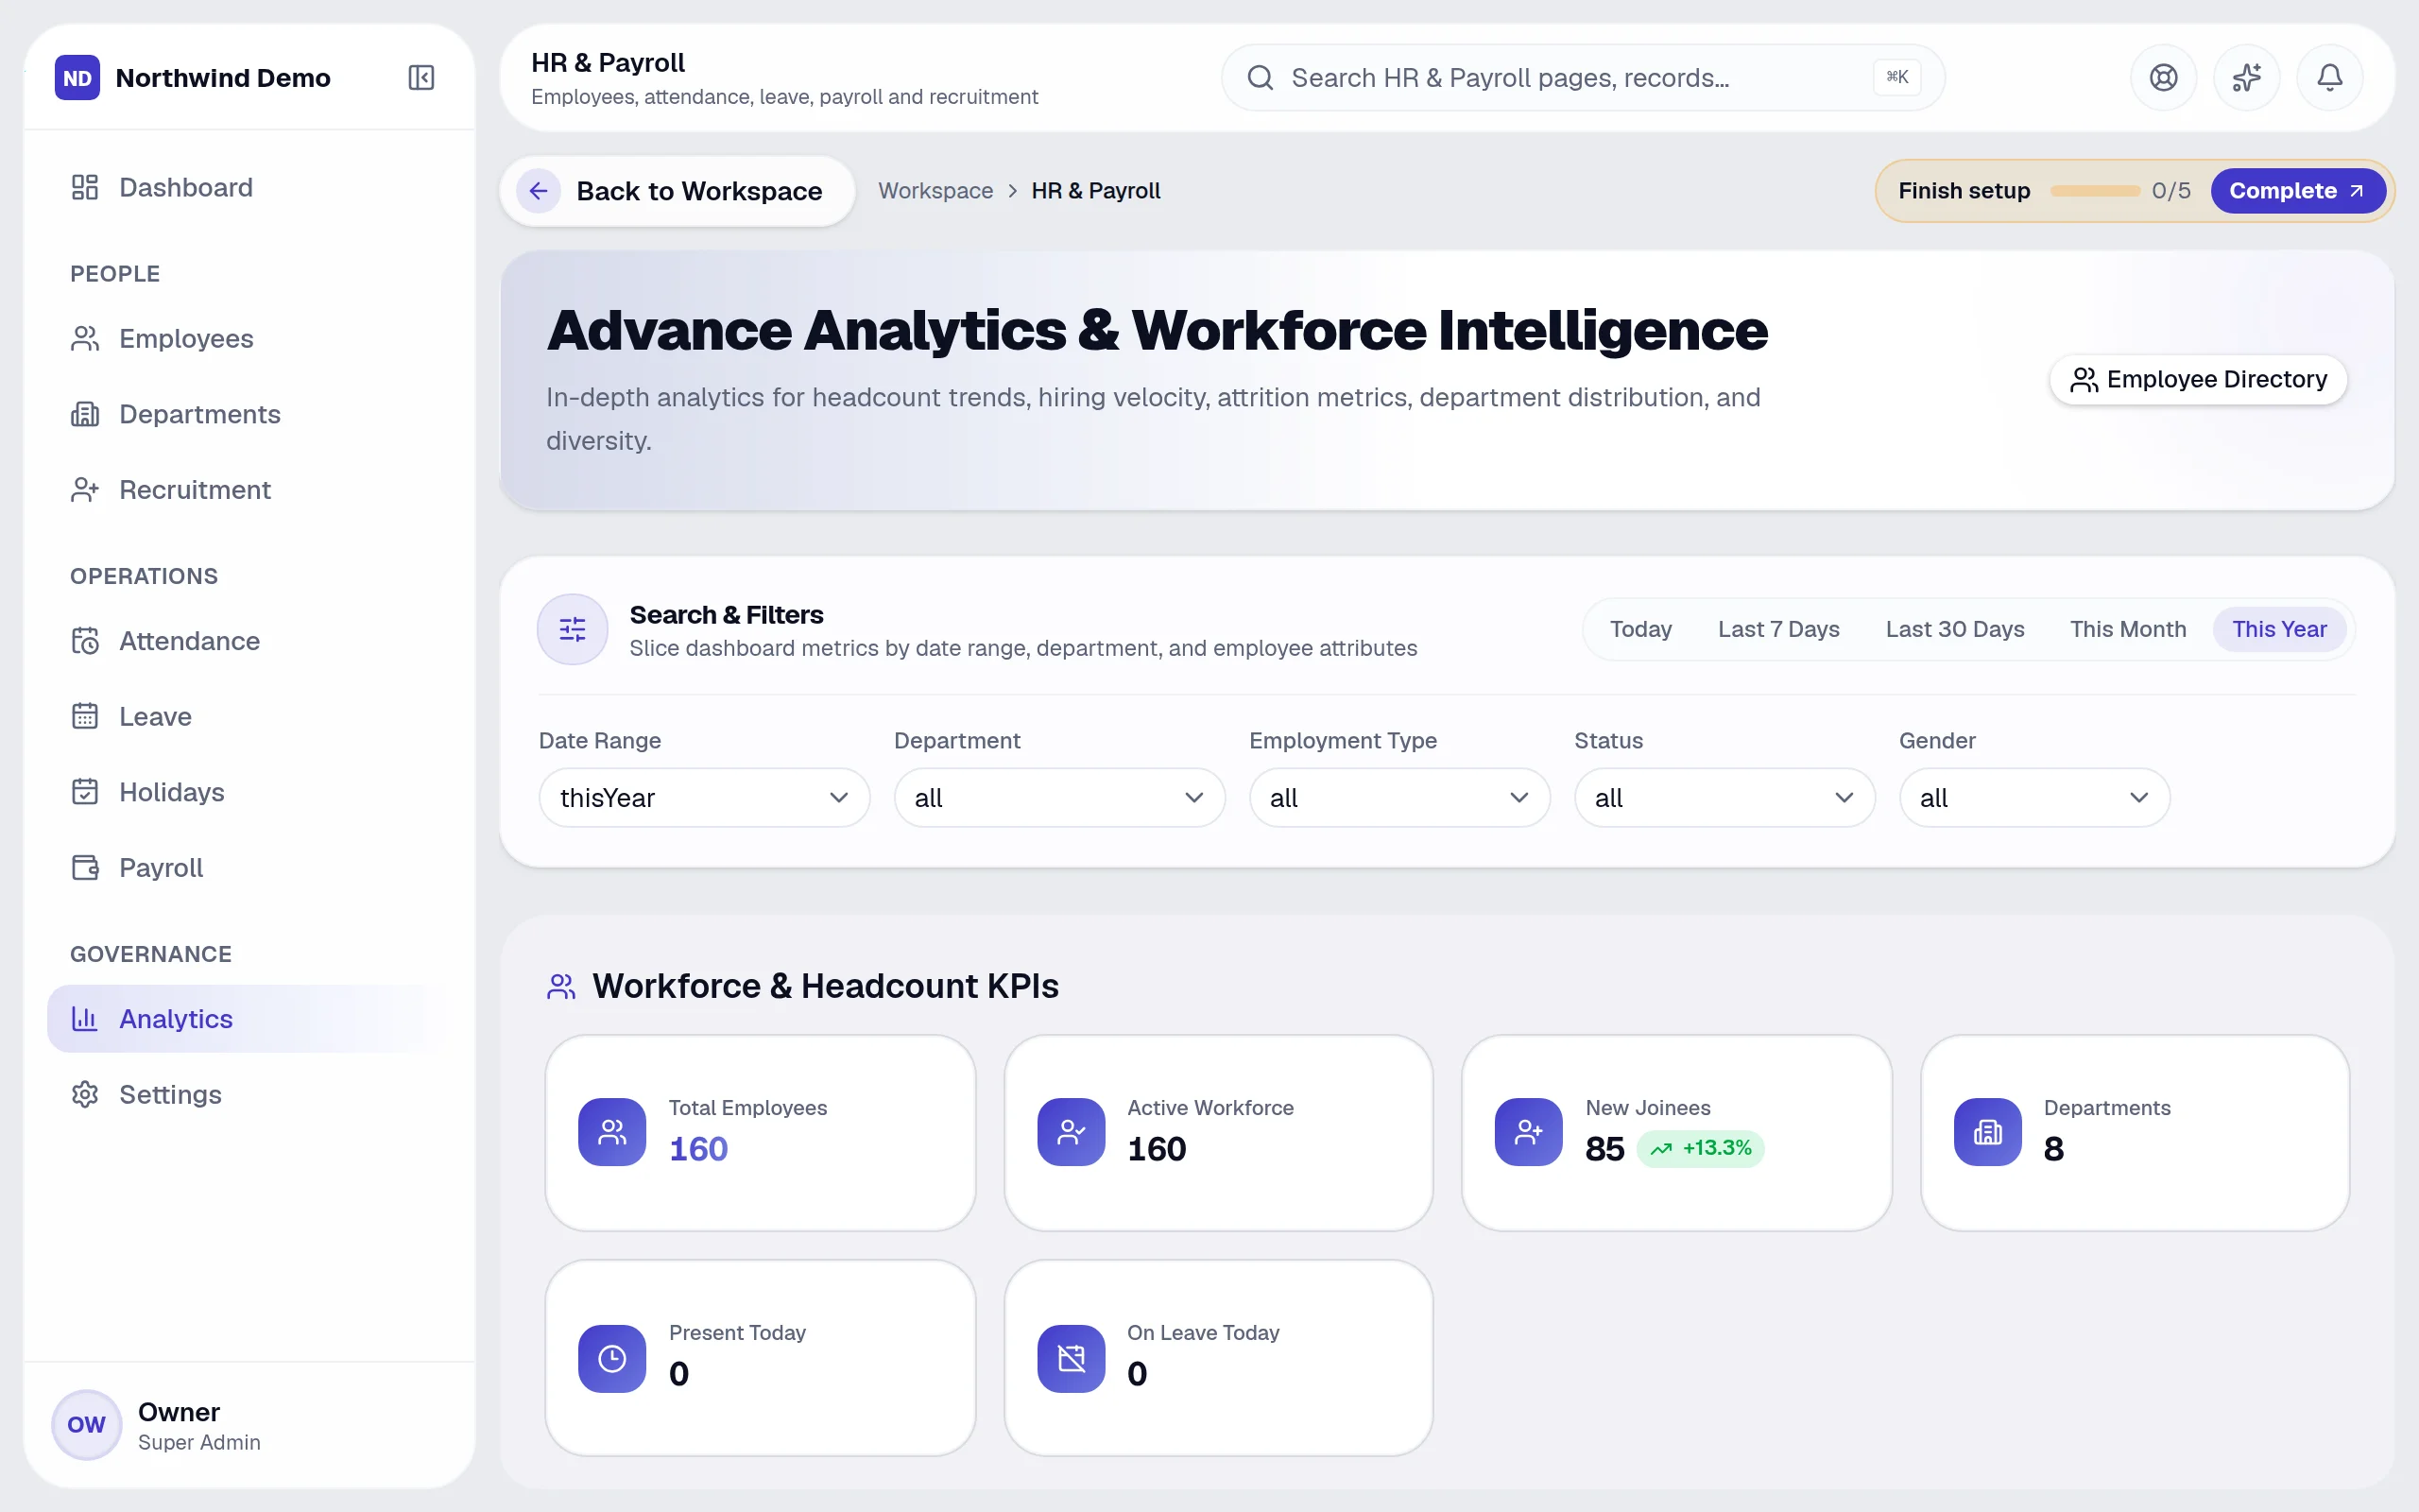
Task: Click the Present Today clock icon
Action: pyautogui.click(x=611, y=1358)
